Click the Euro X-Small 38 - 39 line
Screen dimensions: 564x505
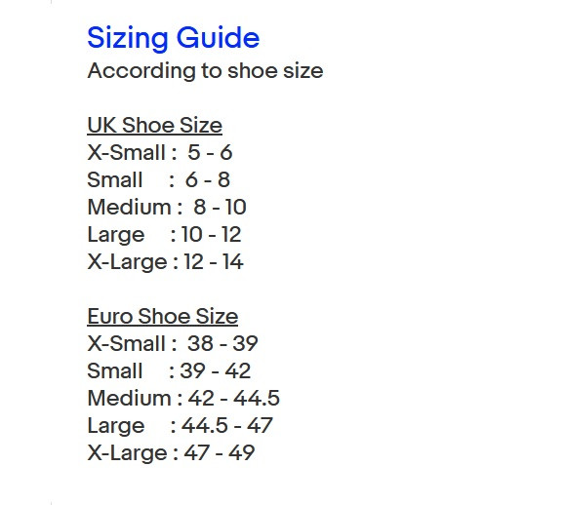pos(173,343)
